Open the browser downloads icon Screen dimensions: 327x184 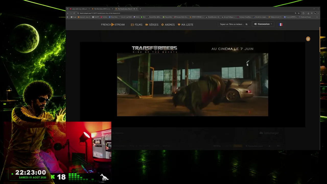point(308,13)
